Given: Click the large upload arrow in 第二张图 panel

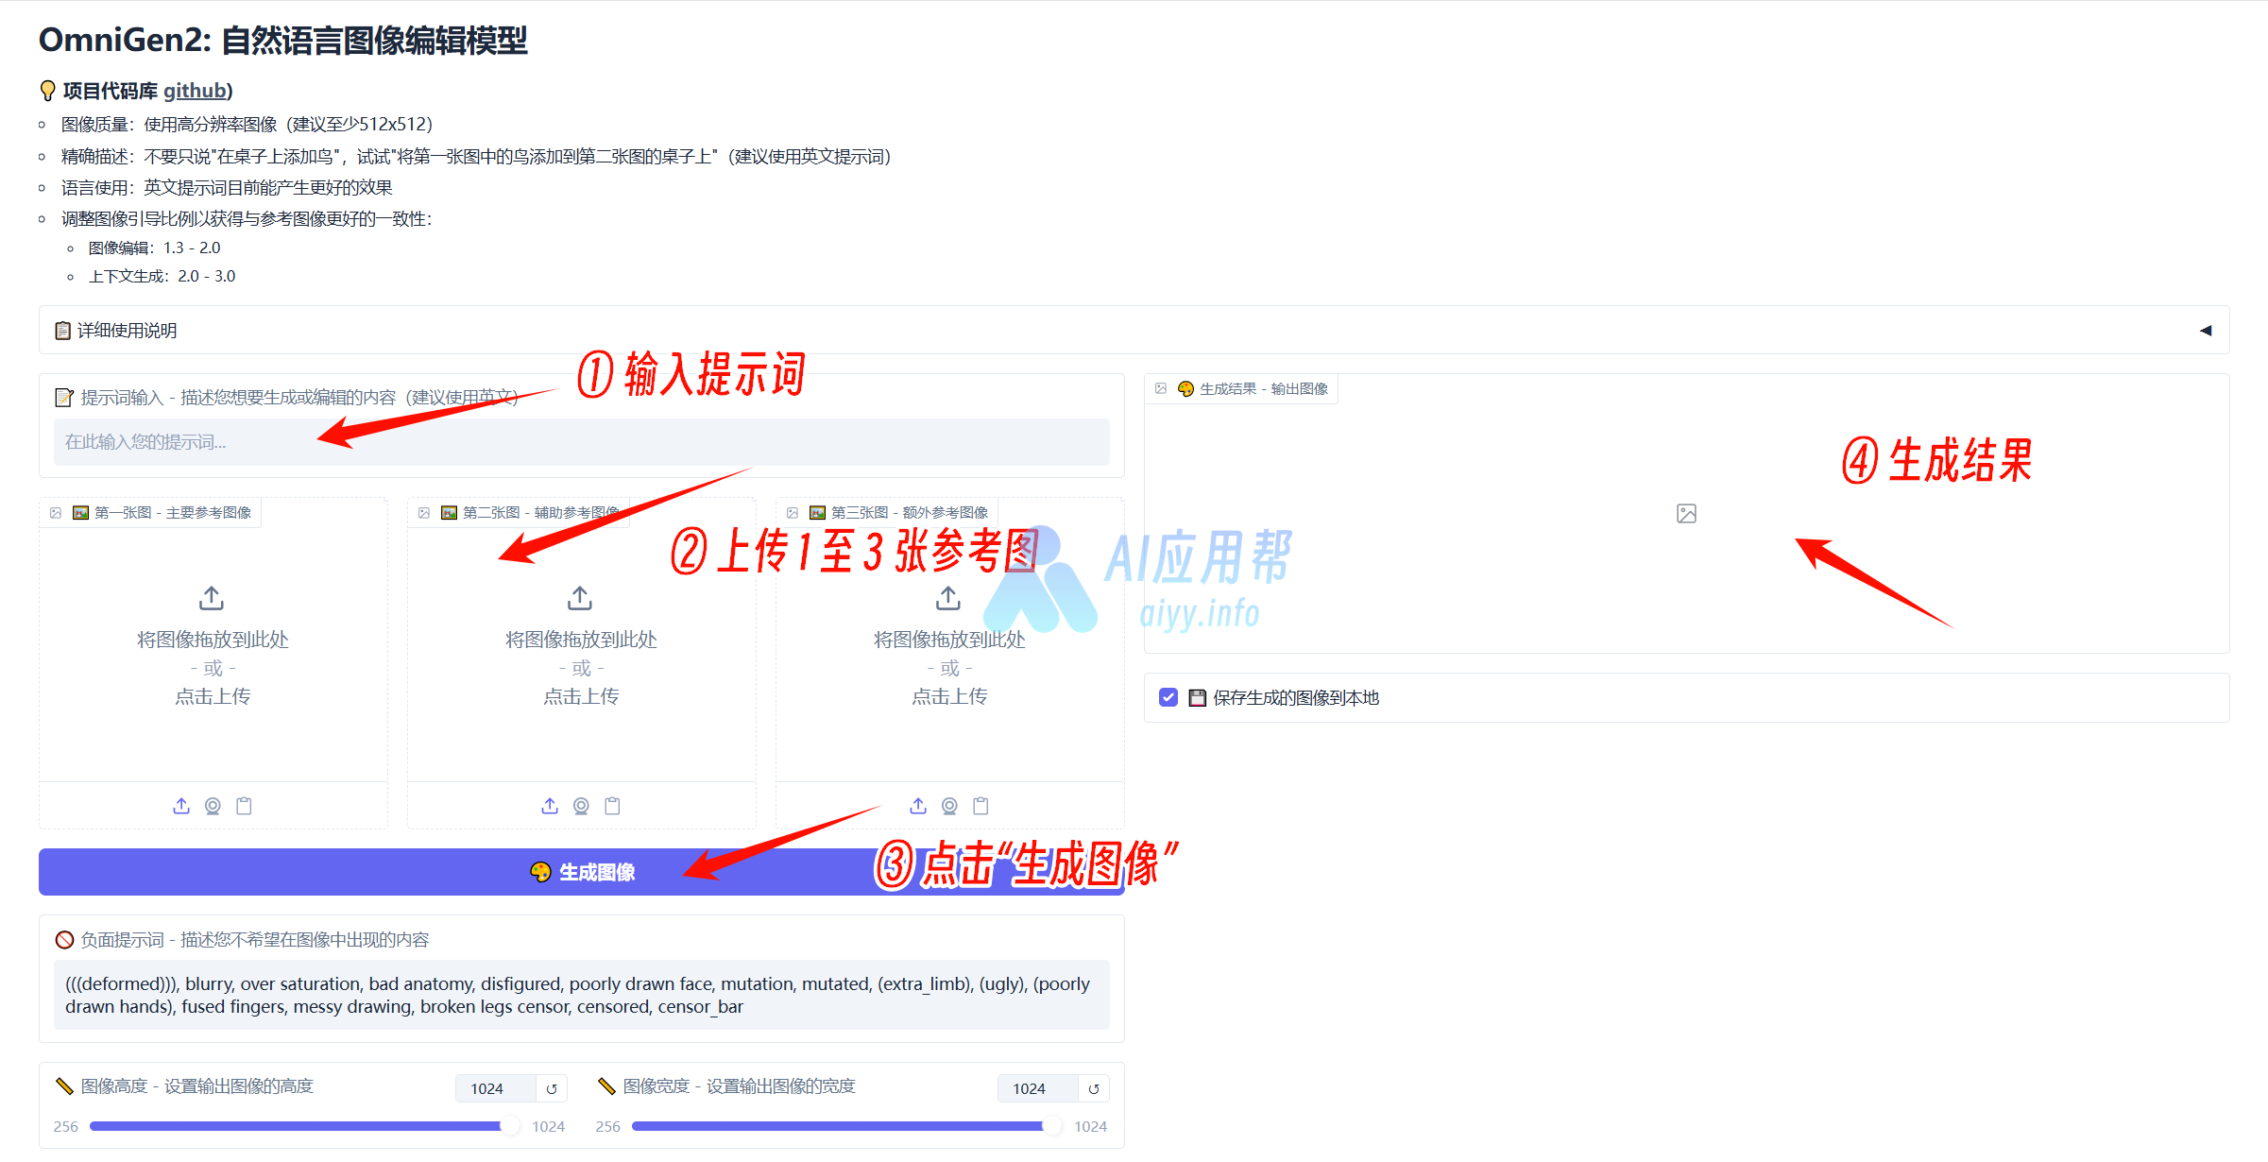Looking at the screenshot, I should point(580,598).
